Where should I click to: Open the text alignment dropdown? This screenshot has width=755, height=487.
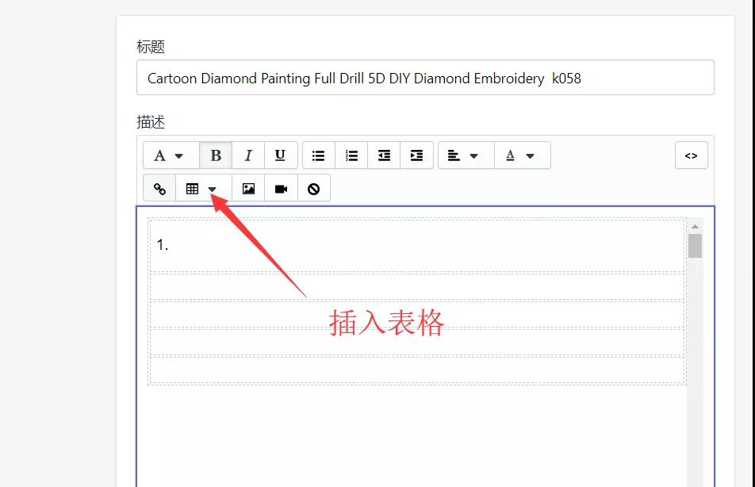click(465, 155)
